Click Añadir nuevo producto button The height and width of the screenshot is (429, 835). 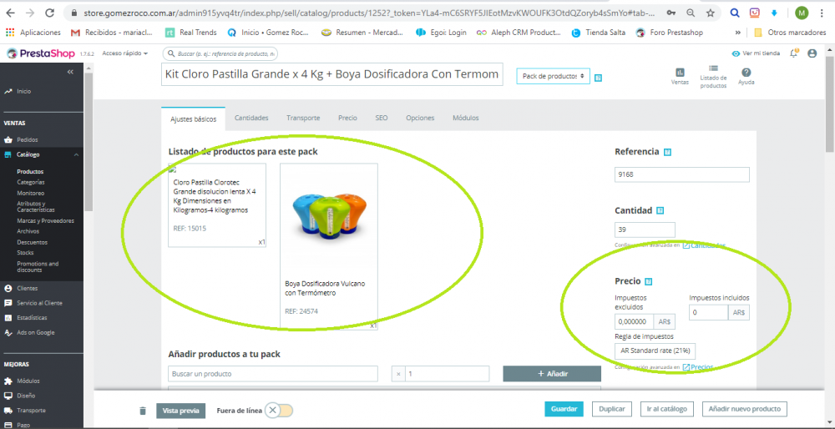[745, 409]
